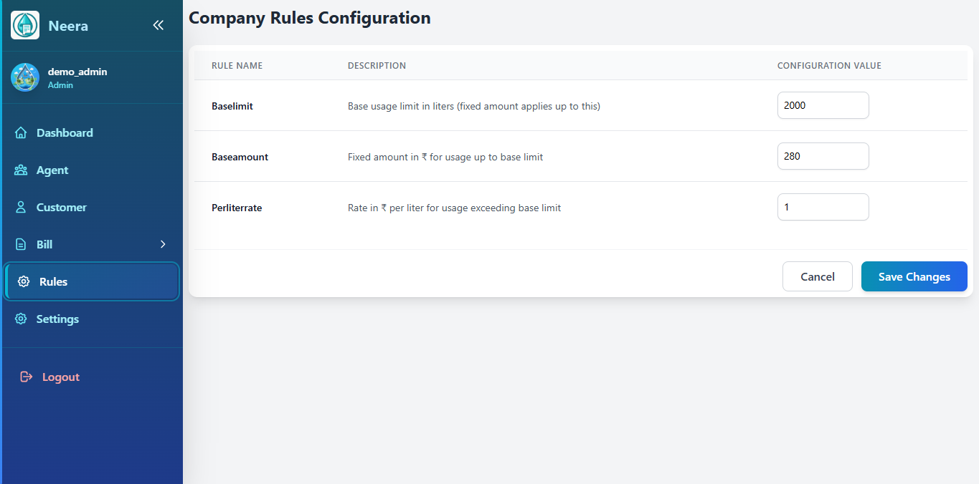
Task: Expand the Bill submenu chevron
Action: [x=163, y=245]
